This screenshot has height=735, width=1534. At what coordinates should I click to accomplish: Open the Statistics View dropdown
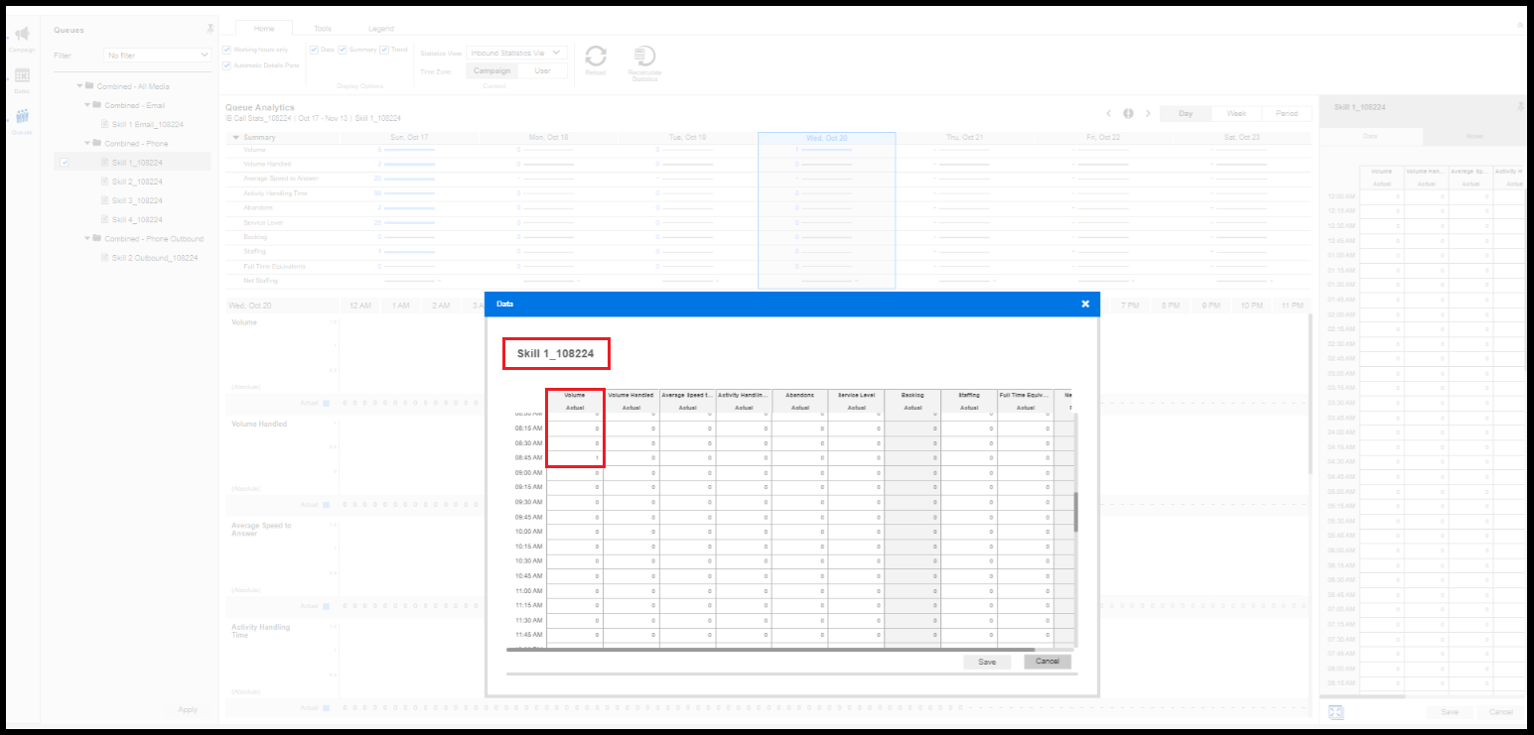[515, 53]
